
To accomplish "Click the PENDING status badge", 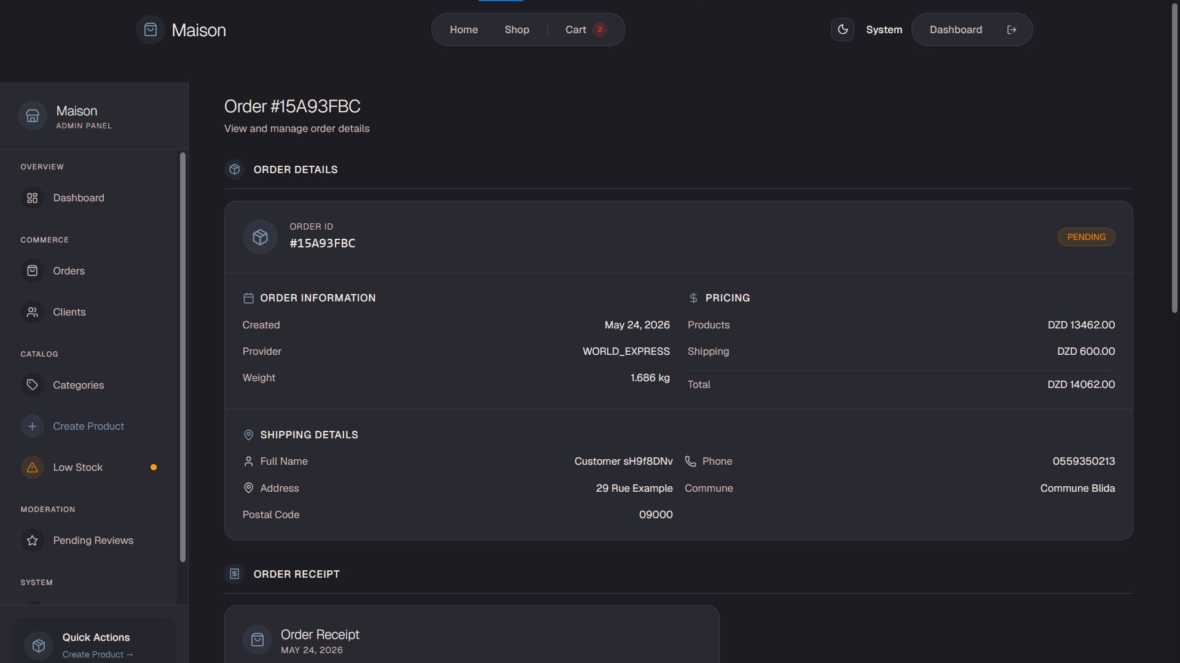I will tap(1086, 237).
